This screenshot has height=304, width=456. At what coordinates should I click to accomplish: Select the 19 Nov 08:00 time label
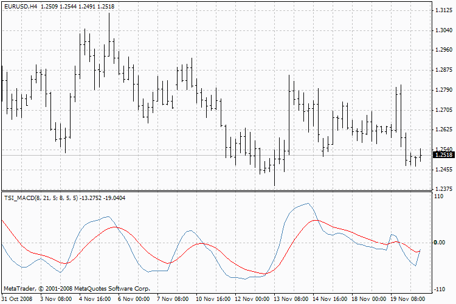click(408, 299)
